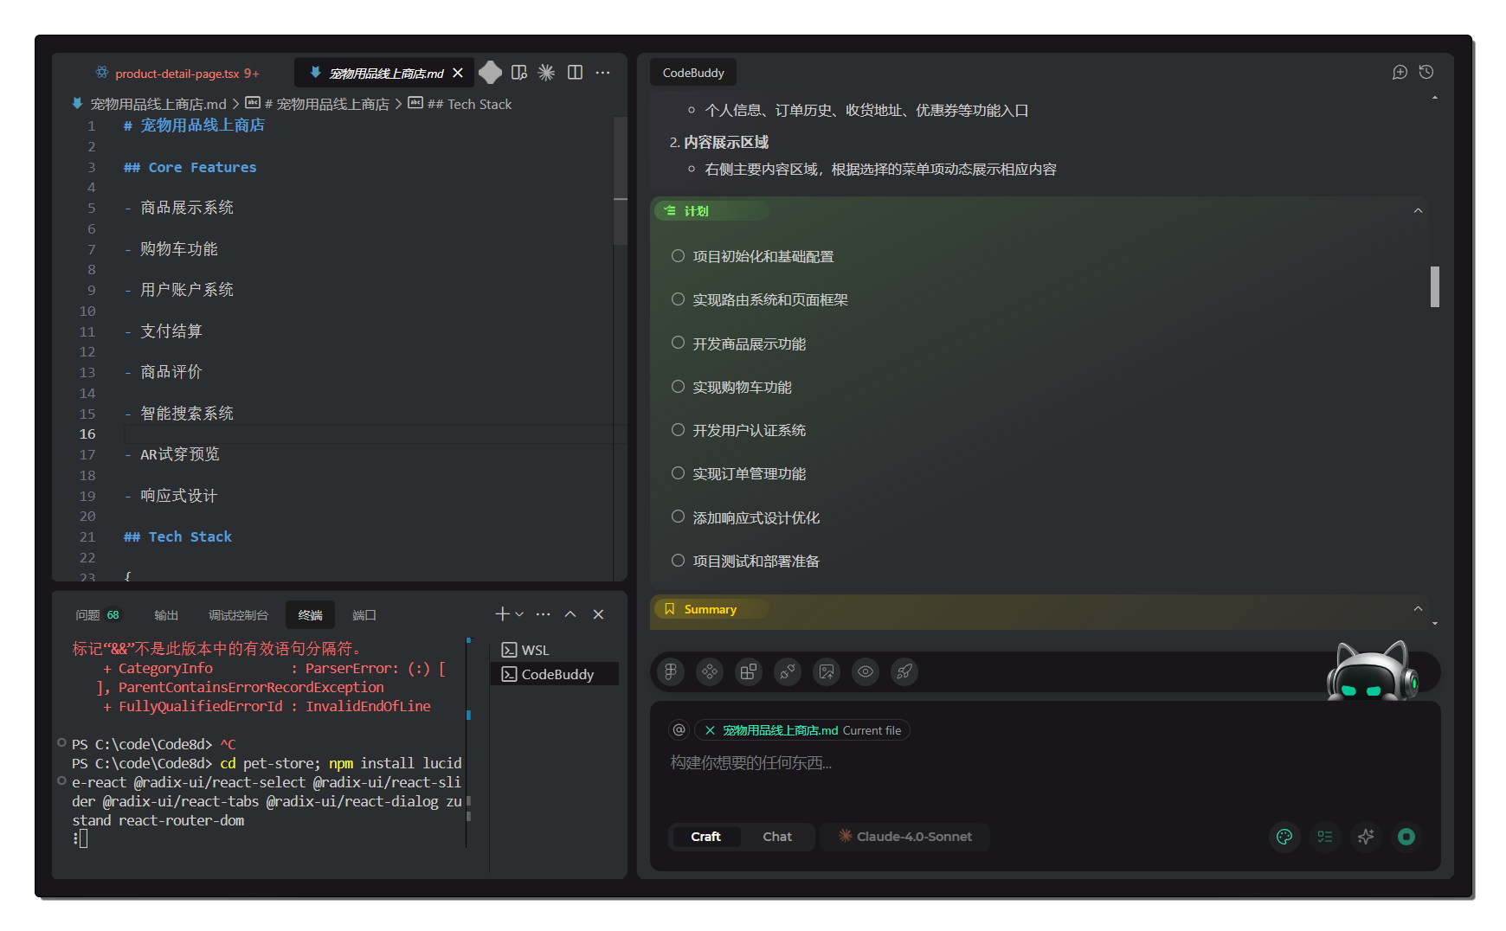Maximize terminal panel with up chevron
Screen dimensions: 1506x931
570,614
